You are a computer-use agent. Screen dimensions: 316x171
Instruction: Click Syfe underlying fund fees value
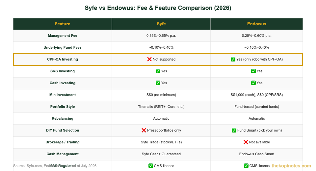pyautogui.click(x=161, y=48)
